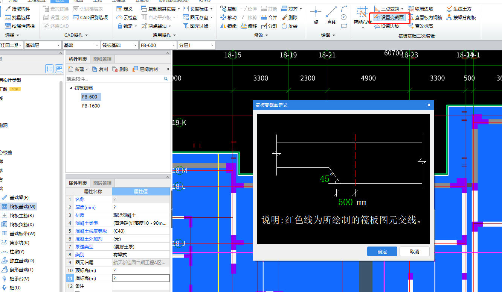502x292 pixels.
Task: Click the 定义 define tool
Action: coord(125,9)
